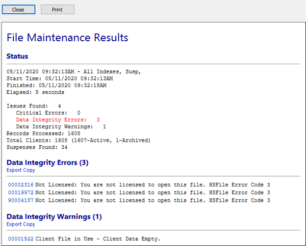The width and height of the screenshot is (306, 246).
Task: Click the Status section heading
Action: [x=17, y=56]
